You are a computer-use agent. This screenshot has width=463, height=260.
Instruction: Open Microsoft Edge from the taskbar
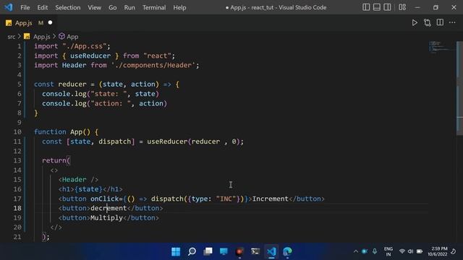287,251
